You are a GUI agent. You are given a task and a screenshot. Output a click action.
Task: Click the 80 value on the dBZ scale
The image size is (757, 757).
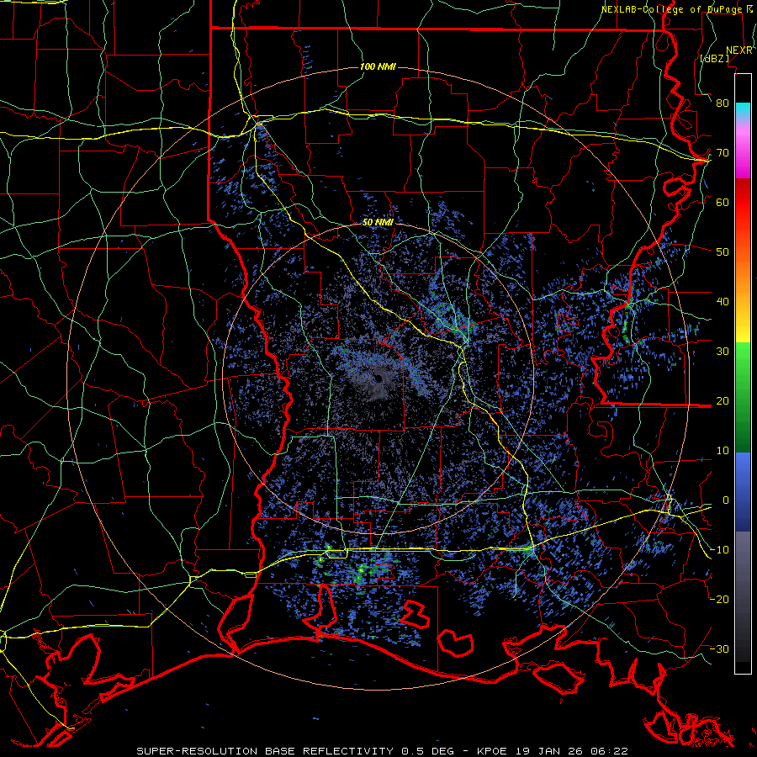click(723, 103)
